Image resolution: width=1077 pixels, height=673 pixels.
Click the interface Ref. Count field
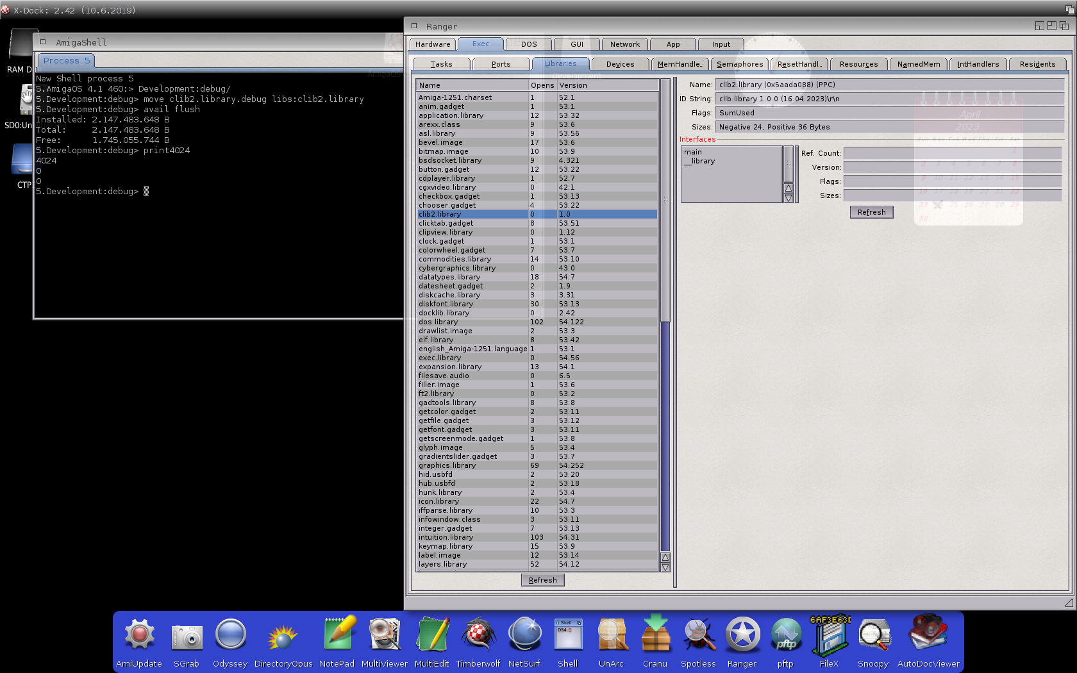(x=953, y=153)
